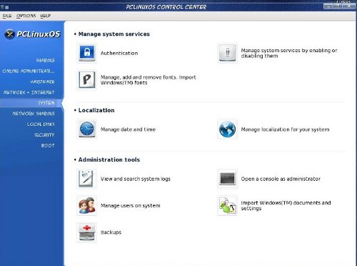Click View and search system logs text
This screenshot has height=266, width=357.
(x=136, y=179)
